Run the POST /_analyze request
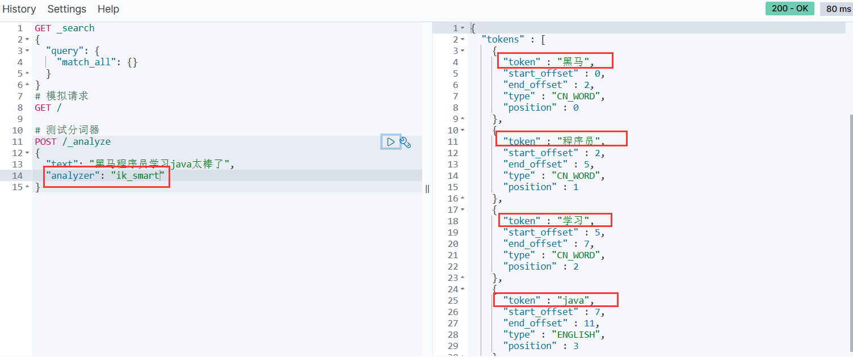The image size is (853, 357). (390, 142)
